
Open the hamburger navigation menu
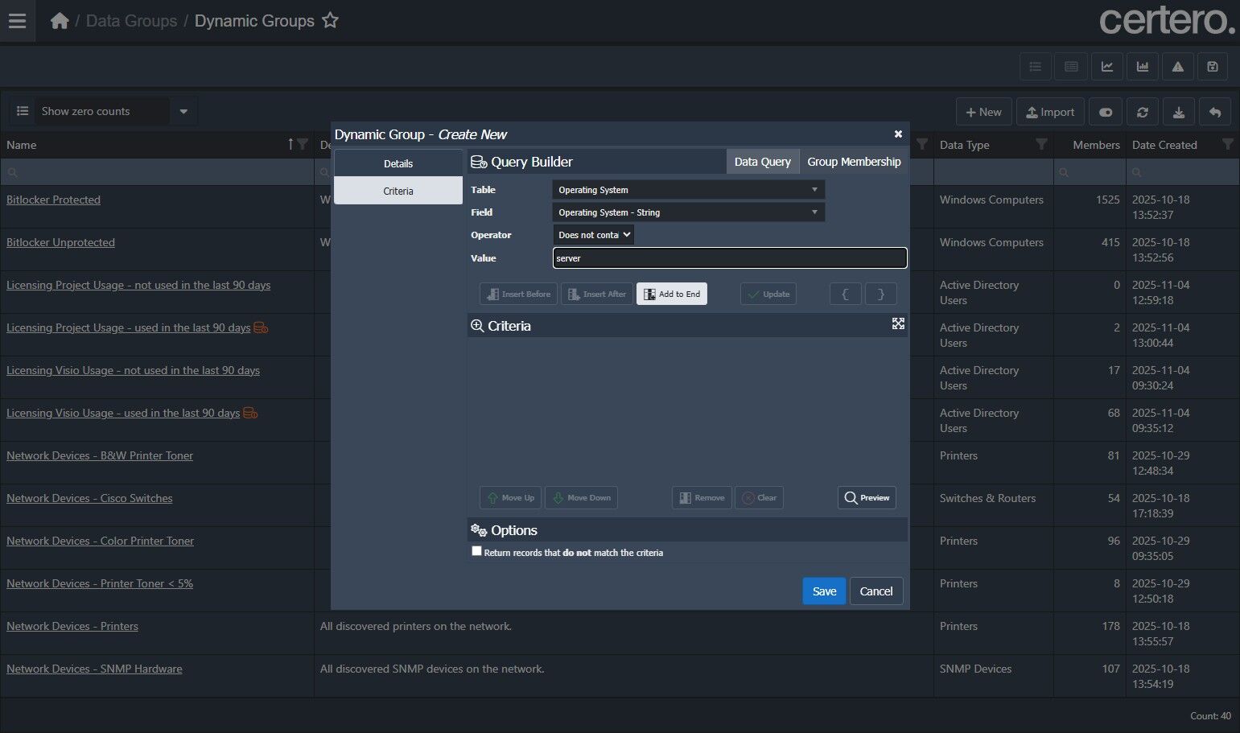tap(17, 21)
